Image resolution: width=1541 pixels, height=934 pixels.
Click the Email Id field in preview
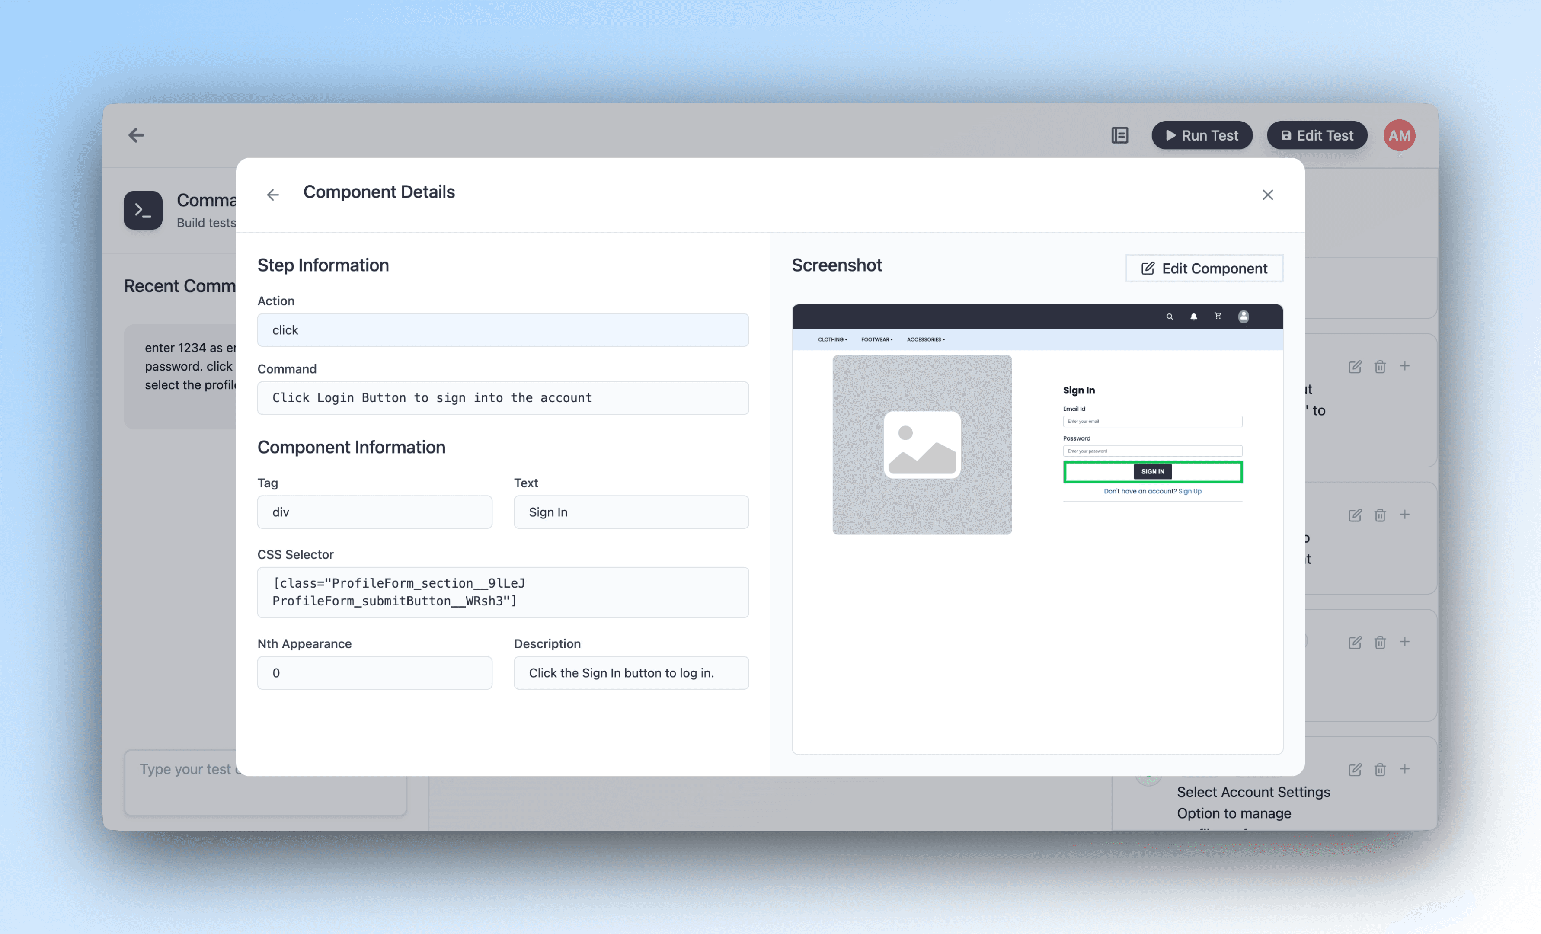tap(1153, 421)
